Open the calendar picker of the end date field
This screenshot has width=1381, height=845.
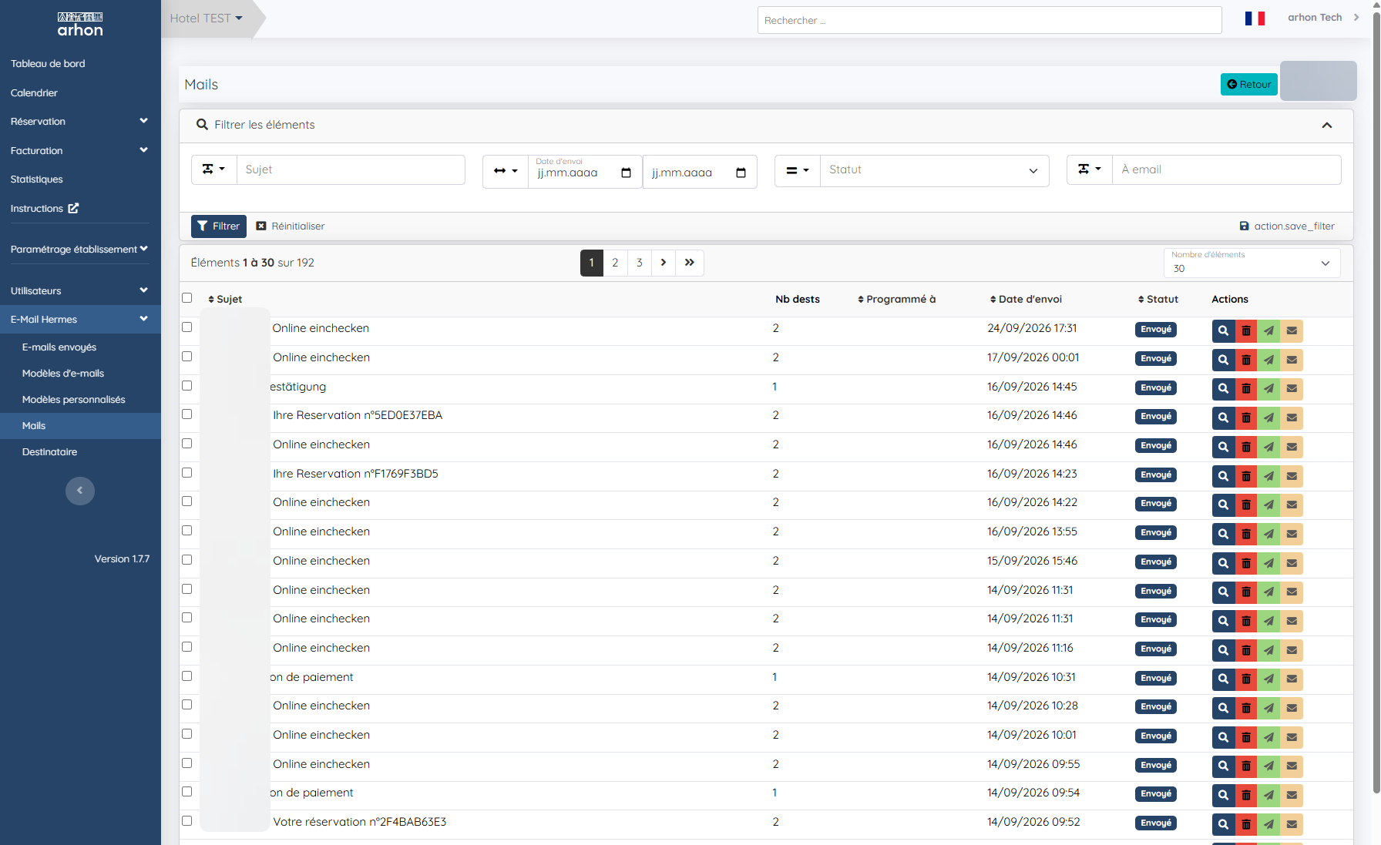pos(741,173)
